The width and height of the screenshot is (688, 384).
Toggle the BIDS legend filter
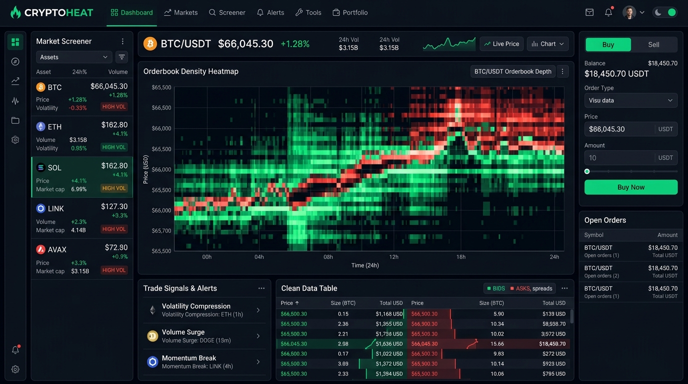(x=496, y=288)
